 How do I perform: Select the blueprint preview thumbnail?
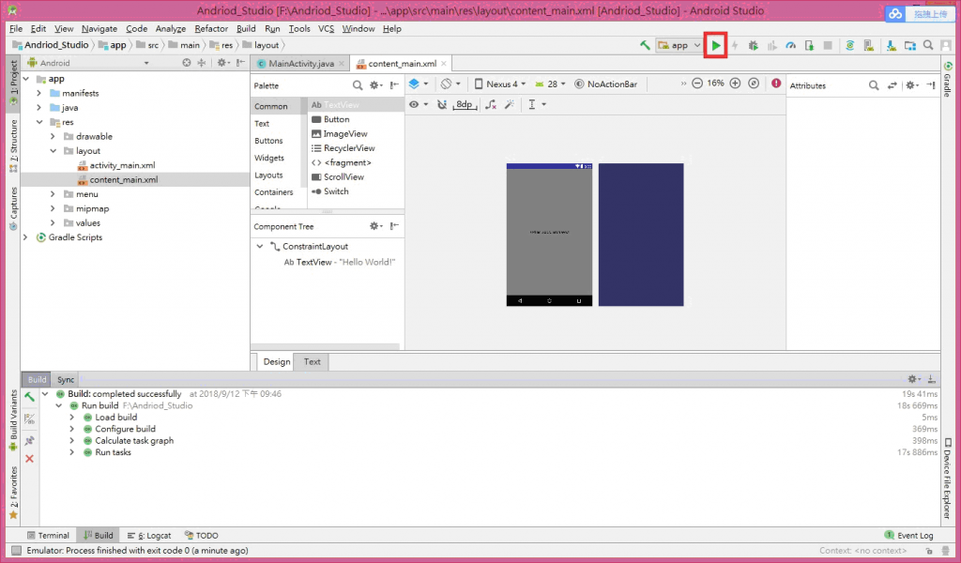tap(640, 235)
